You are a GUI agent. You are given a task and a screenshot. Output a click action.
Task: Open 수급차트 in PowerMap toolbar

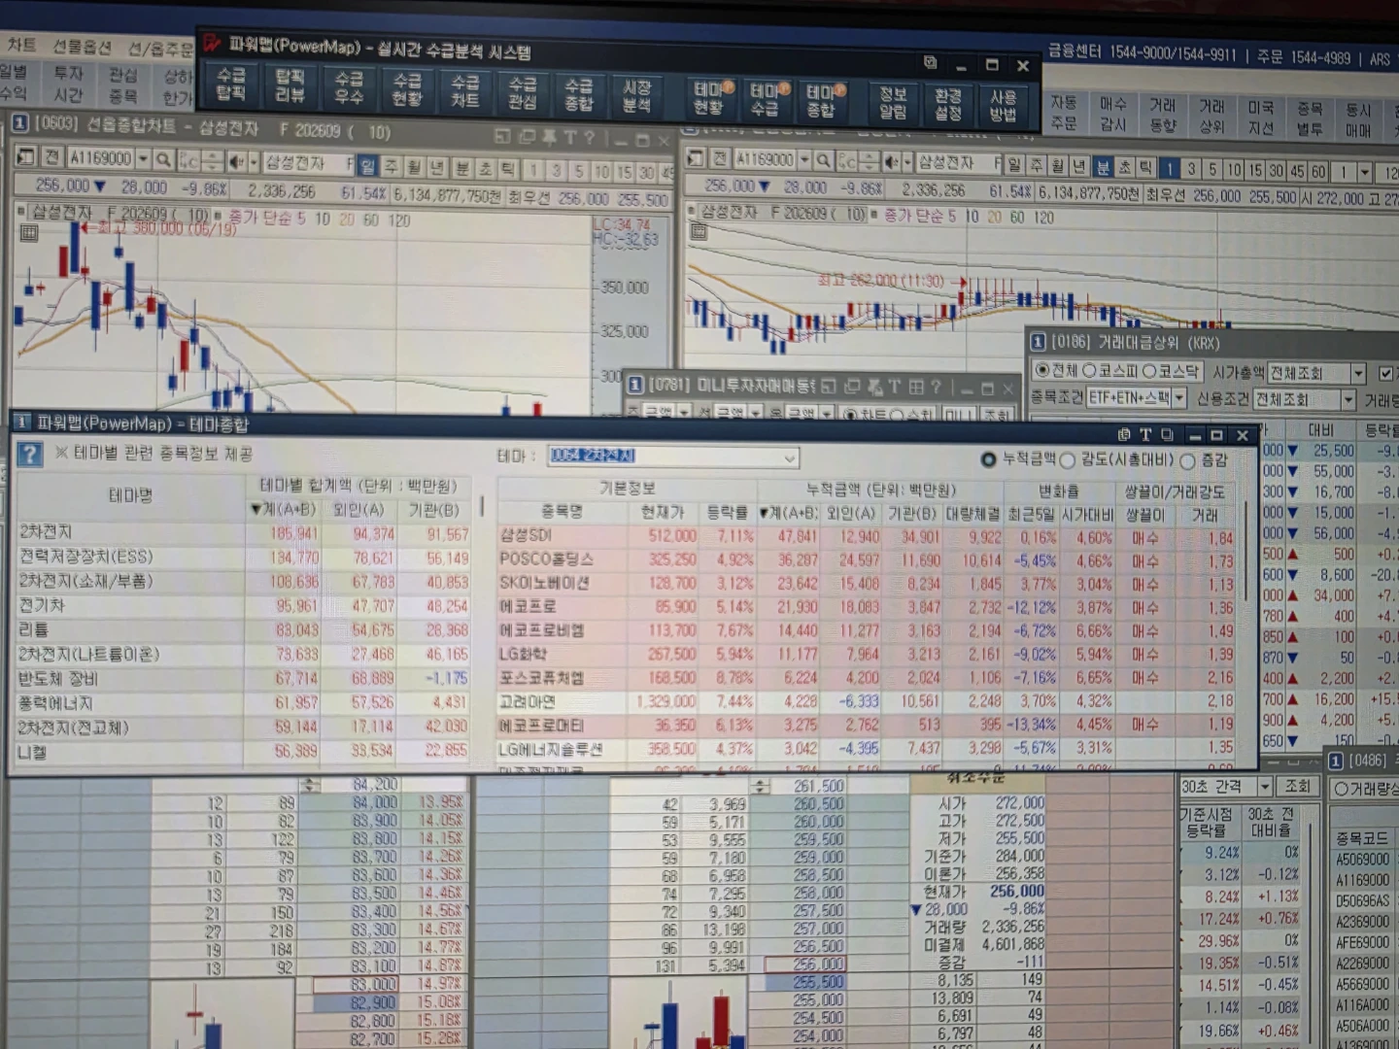465,90
